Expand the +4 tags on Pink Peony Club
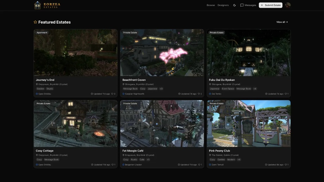324x182 pixels. (239, 160)
